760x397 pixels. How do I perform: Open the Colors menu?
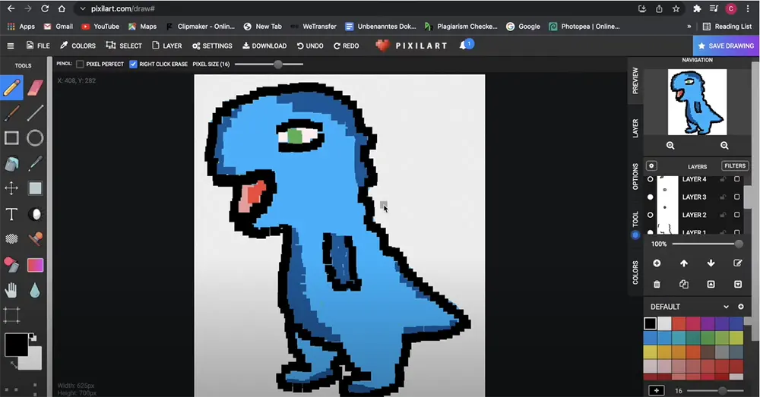[x=78, y=46]
